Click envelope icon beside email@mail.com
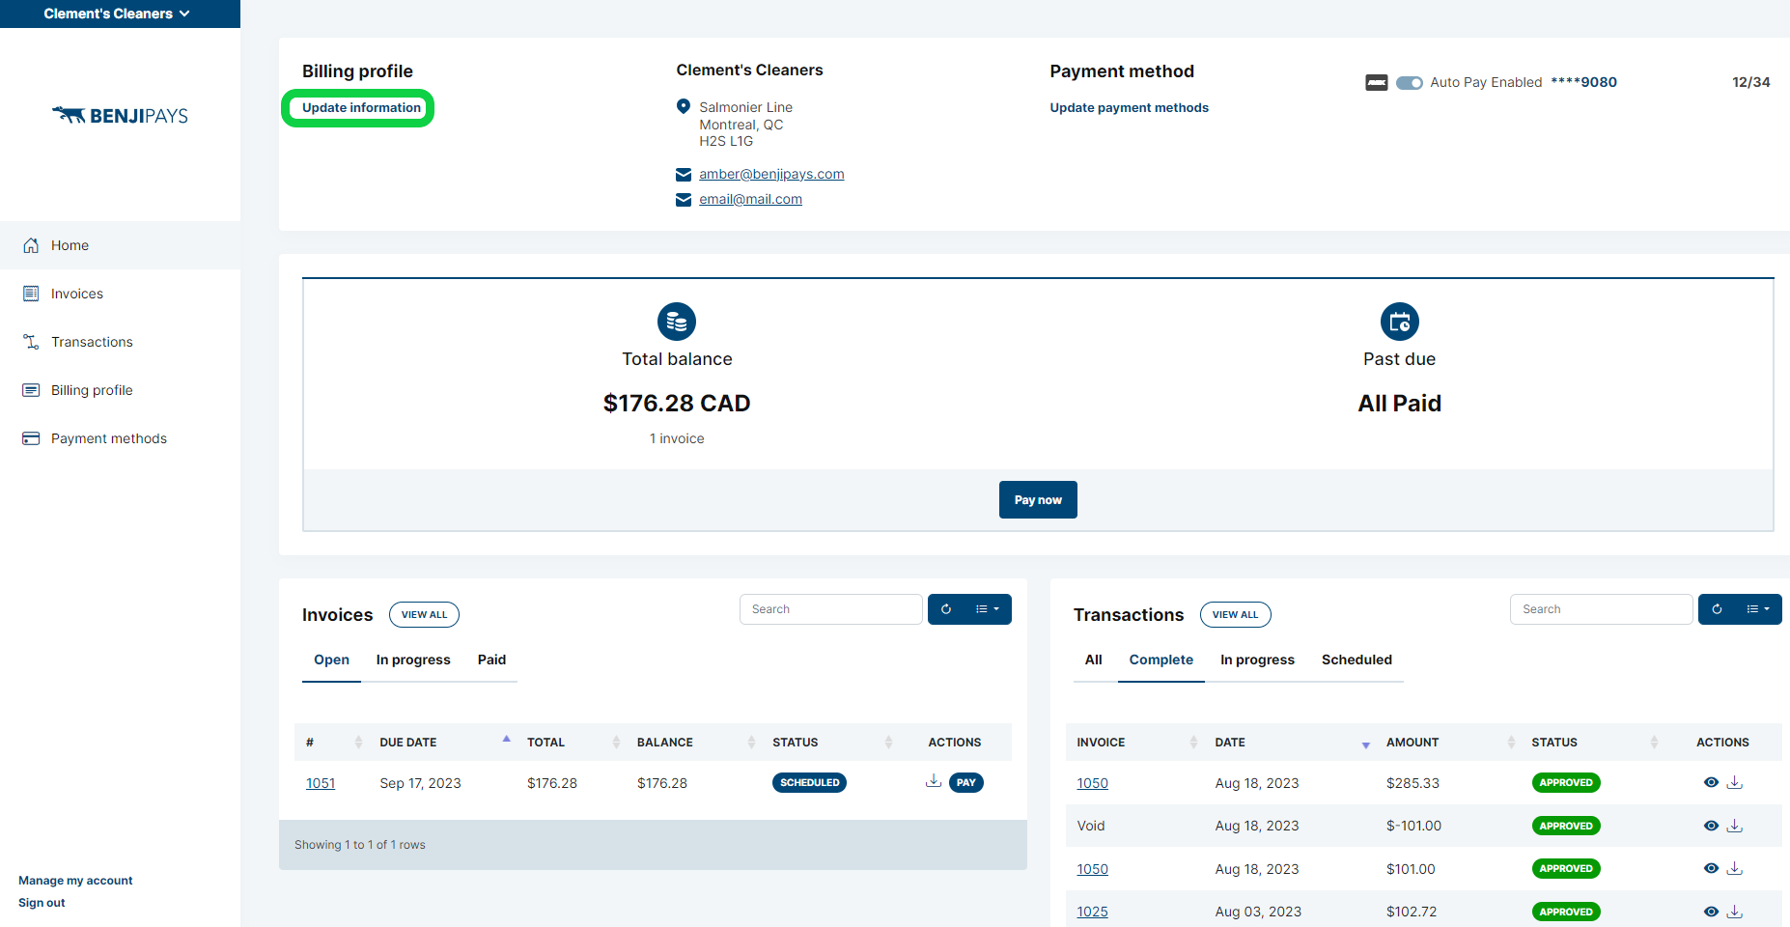 pyautogui.click(x=684, y=200)
